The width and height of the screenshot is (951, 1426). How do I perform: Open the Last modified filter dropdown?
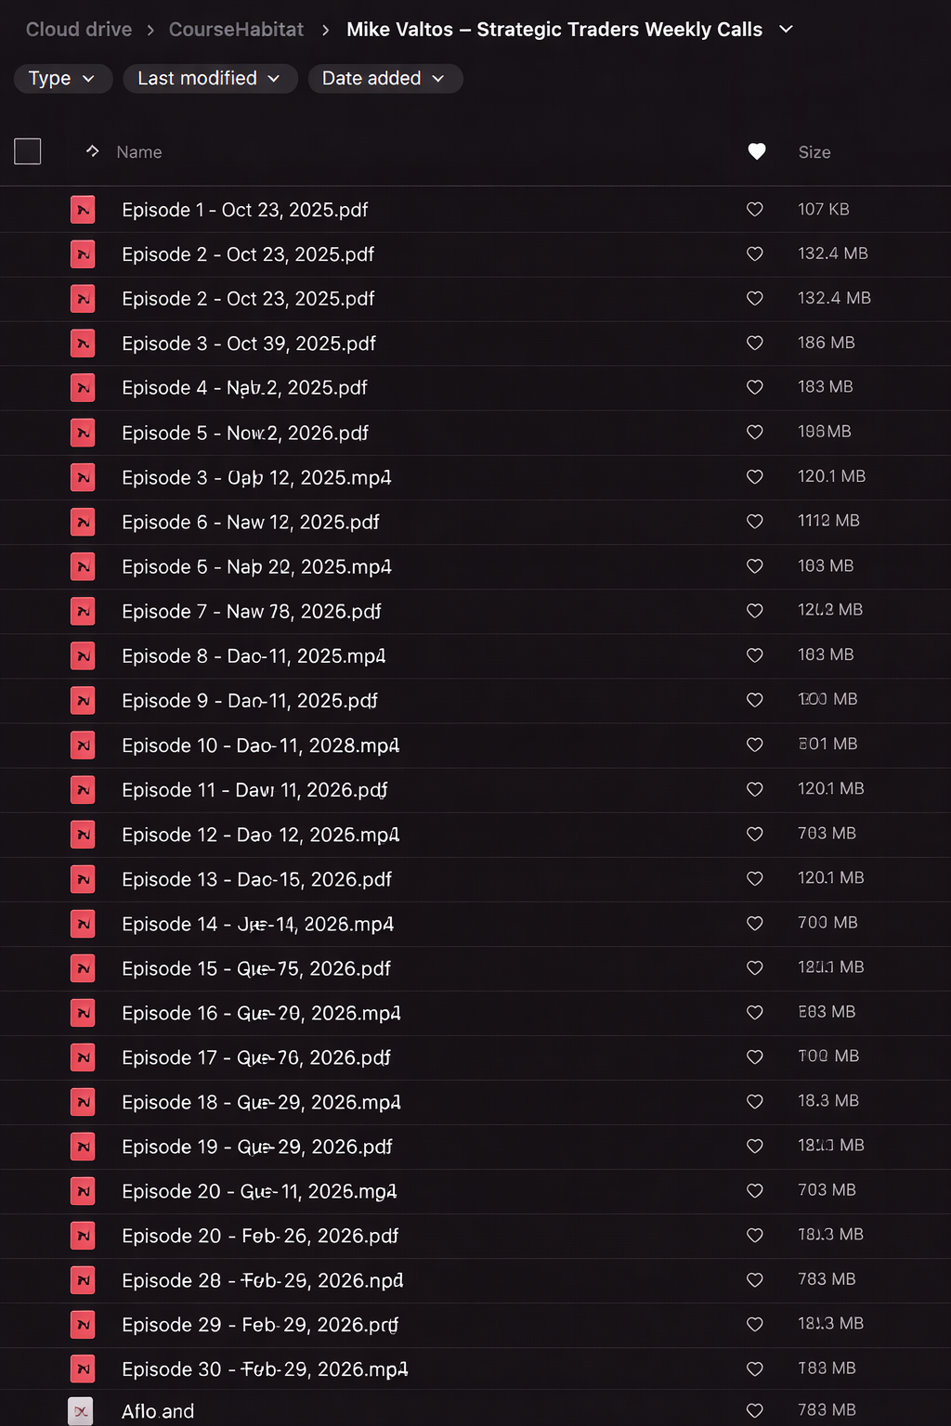210,79
